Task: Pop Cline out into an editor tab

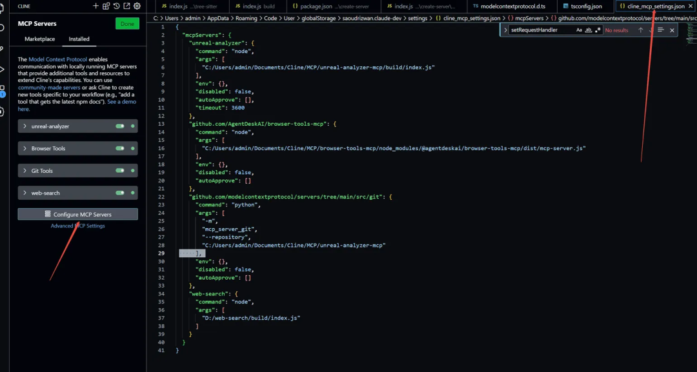Action: 126,6
